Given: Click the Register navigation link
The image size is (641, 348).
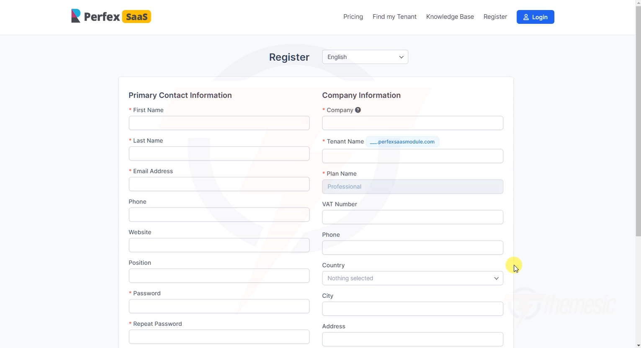Looking at the screenshot, I should tap(495, 17).
